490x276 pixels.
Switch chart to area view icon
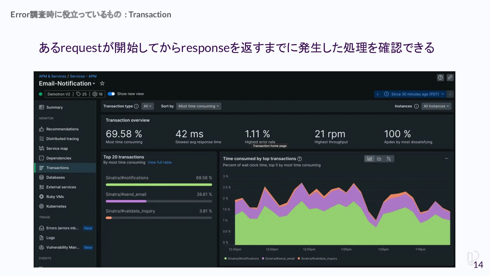tap(369, 159)
